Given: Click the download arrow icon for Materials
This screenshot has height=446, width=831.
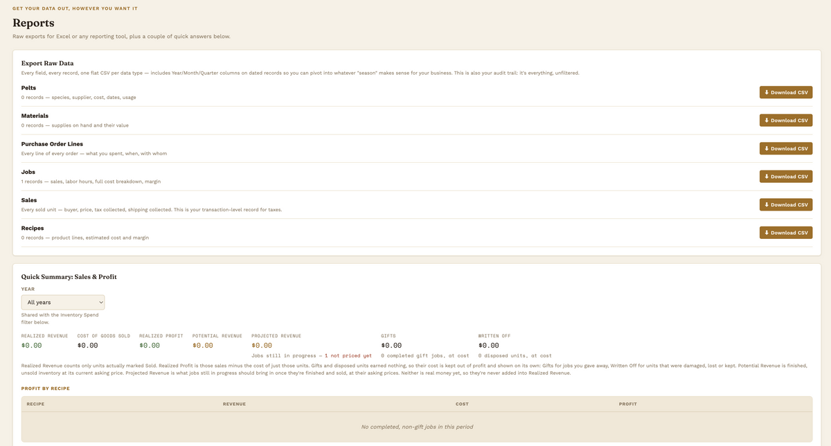Looking at the screenshot, I should click(767, 121).
